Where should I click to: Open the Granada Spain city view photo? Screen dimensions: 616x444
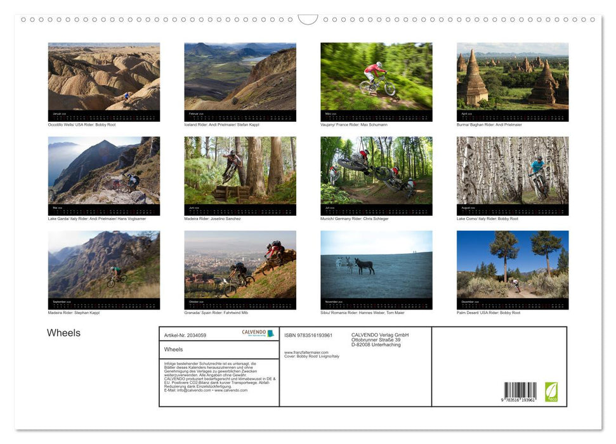coord(240,264)
